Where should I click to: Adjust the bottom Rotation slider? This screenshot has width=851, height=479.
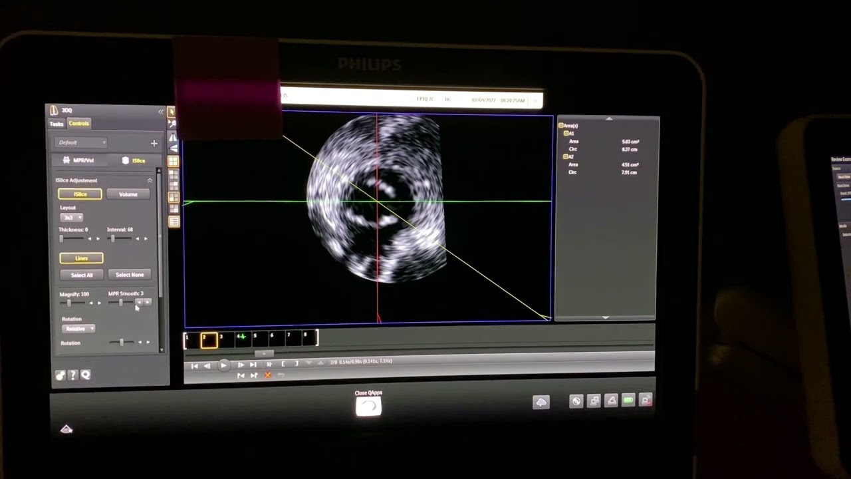[123, 342]
